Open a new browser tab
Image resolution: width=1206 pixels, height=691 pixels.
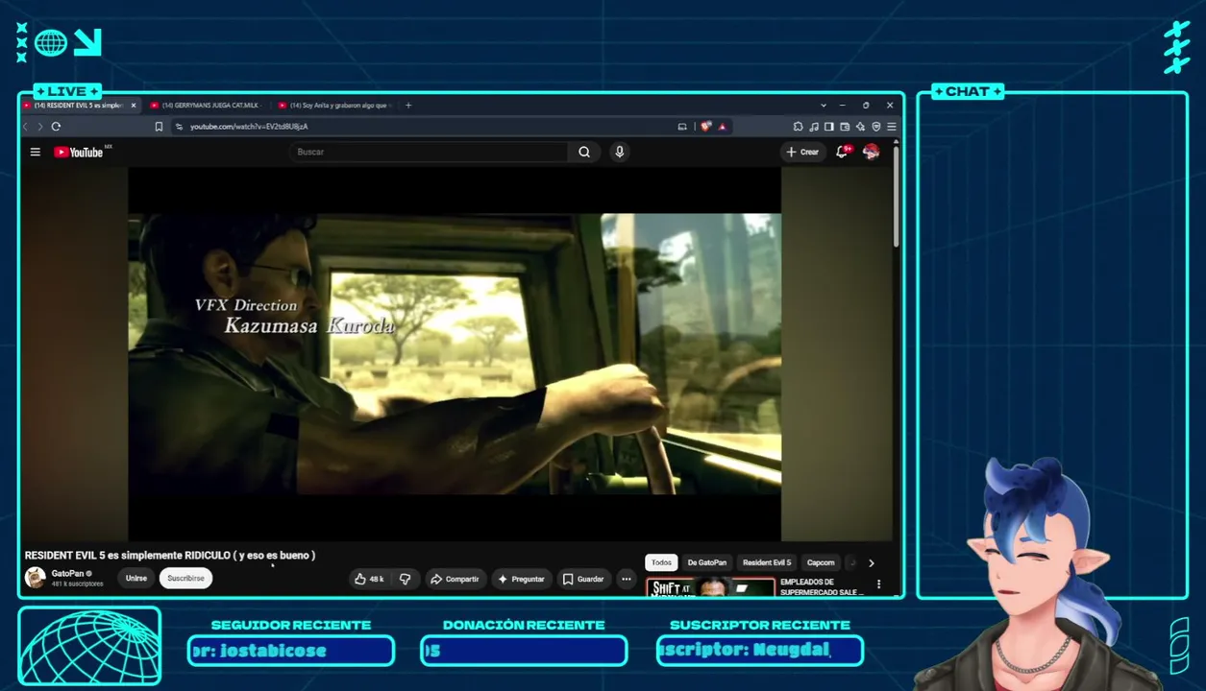click(408, 106)
